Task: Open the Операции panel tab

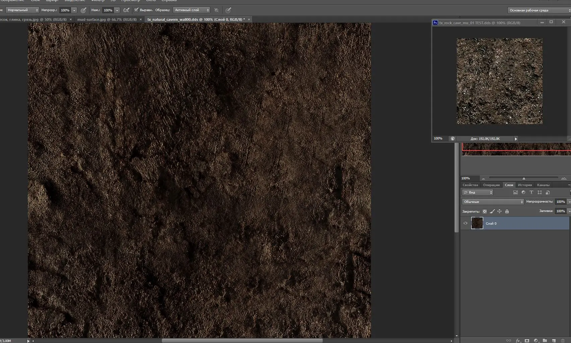Action: click(491, 185)
